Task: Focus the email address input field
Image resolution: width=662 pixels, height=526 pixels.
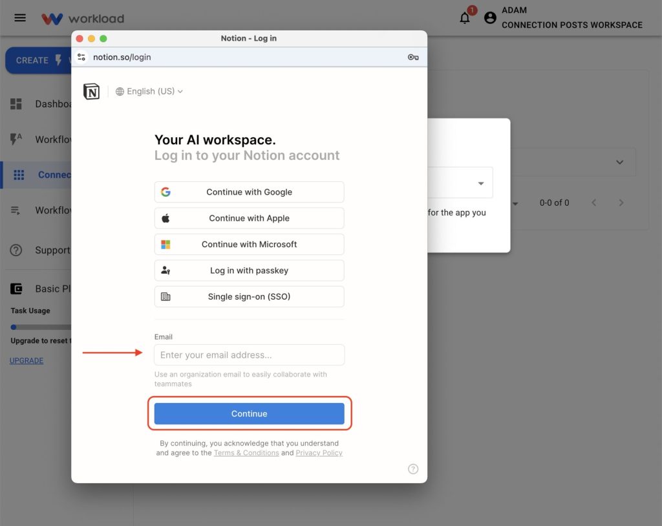Action: click(249, 355)
